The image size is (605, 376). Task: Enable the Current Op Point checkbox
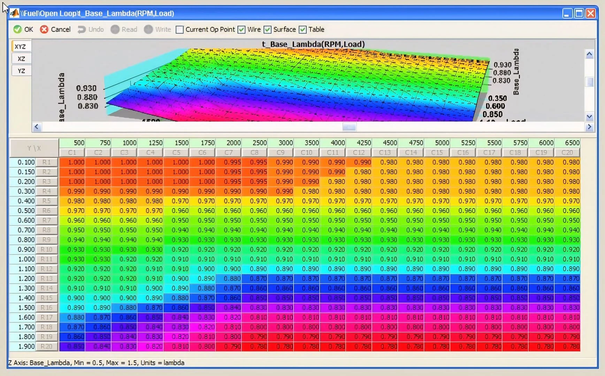[x=179, y=30]
